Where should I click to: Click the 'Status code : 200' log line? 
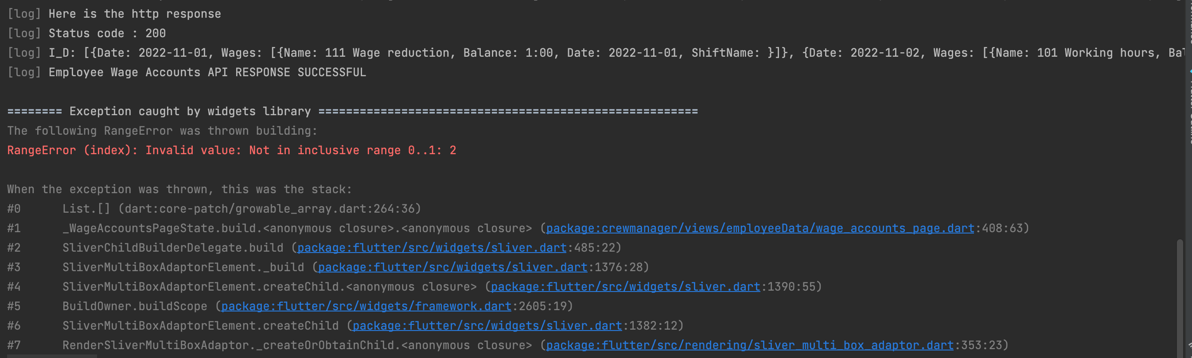(86, 33)
